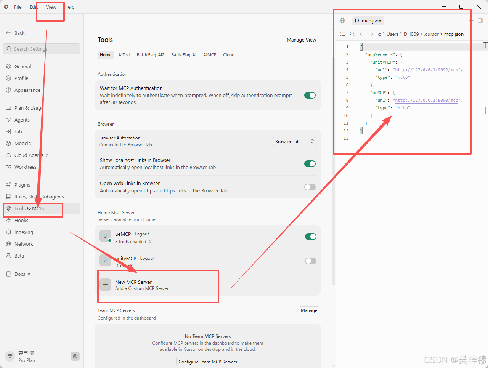Click the gear icon beside Pro Plan
The image size is (488, 368).
[x=75, y=356]
